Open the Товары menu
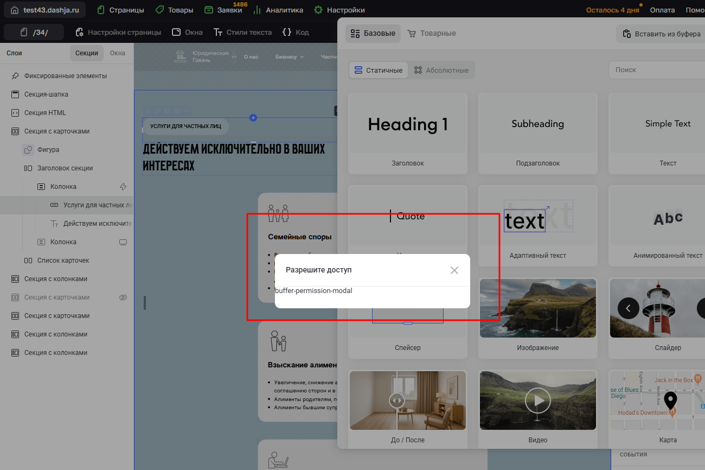This screenshot has height=470, width=705. point(174,10)
